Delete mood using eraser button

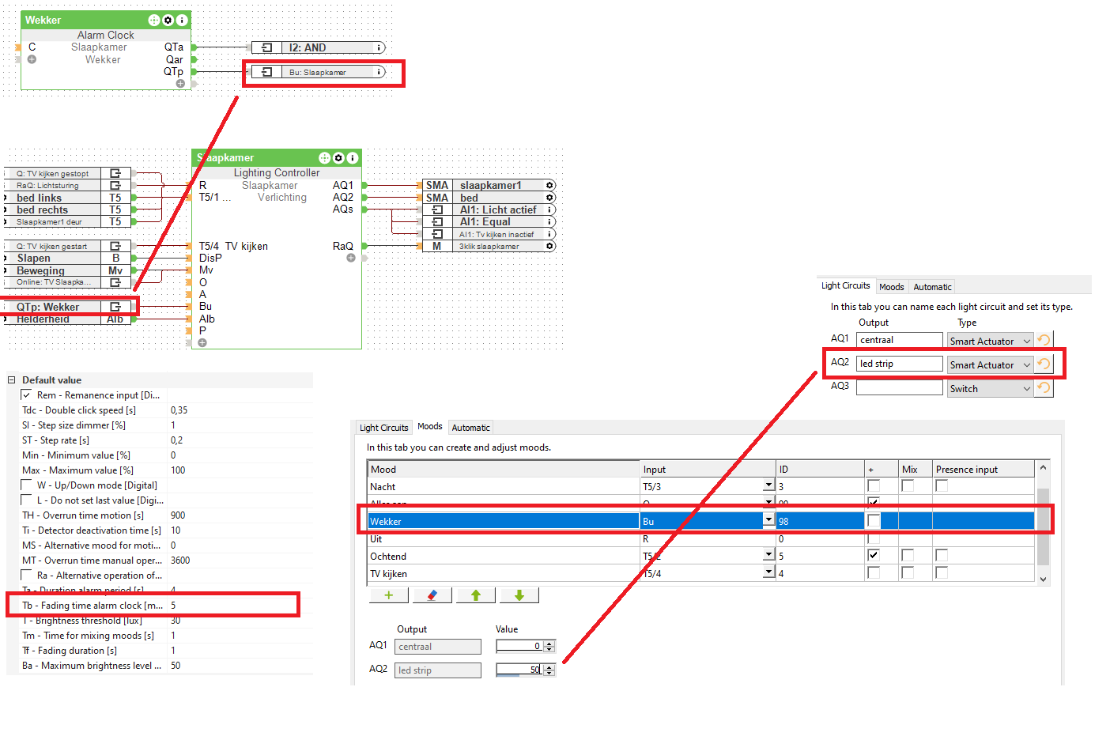432,595
